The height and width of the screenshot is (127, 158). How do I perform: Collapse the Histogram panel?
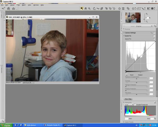coord(124,102)
